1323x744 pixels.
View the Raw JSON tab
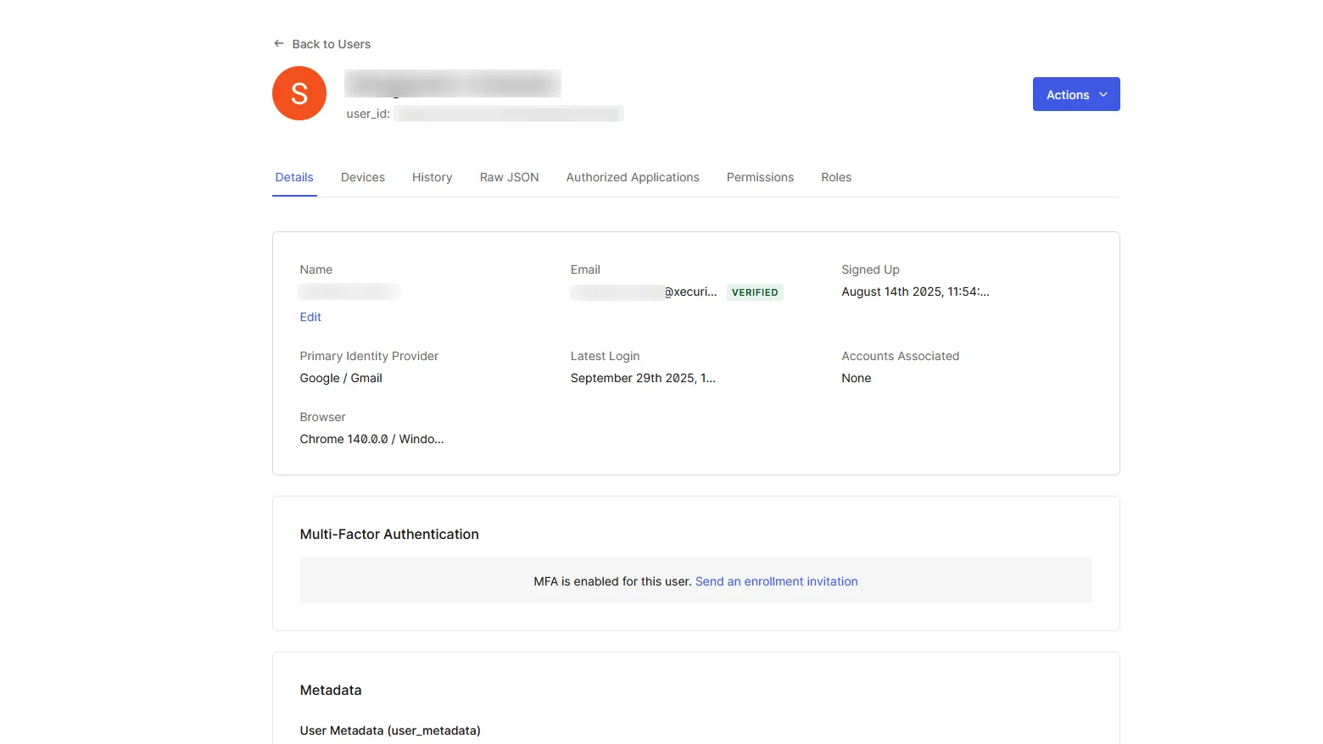point(509,177)
